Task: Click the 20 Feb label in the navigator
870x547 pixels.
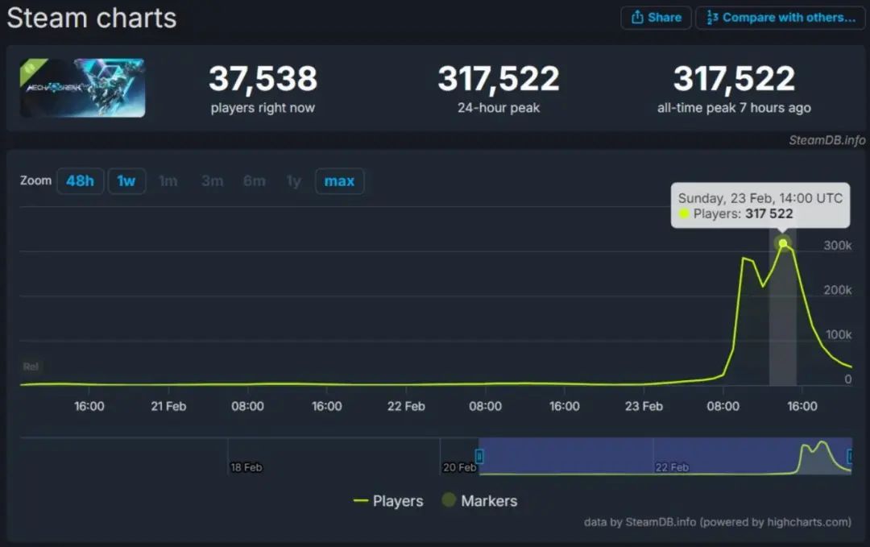Action: pos(459,467)
